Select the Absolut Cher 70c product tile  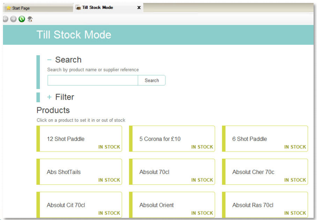(265, 172)
